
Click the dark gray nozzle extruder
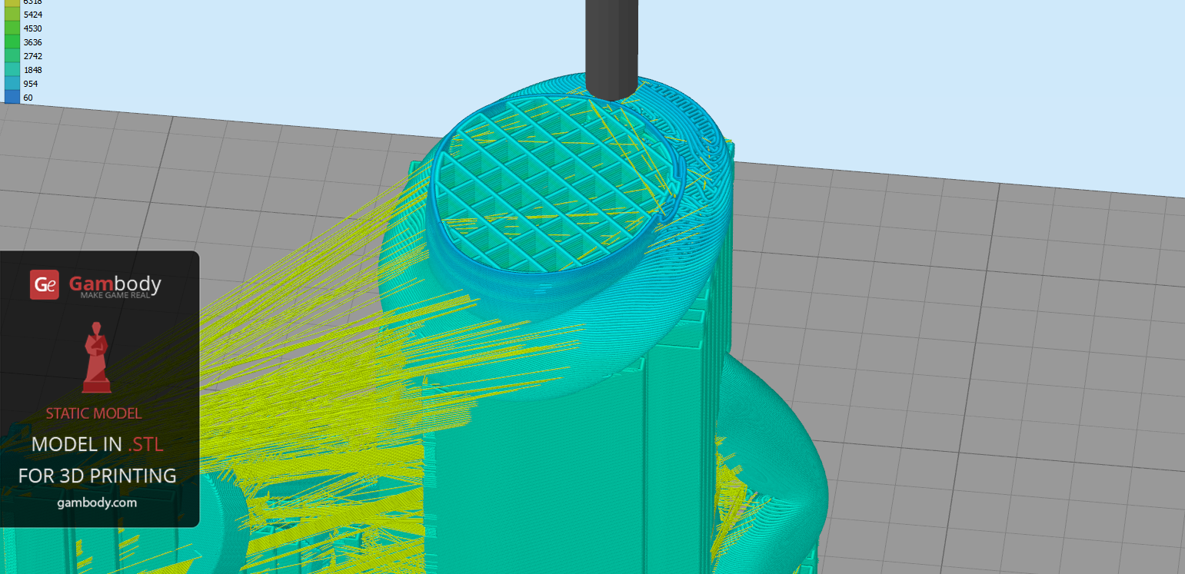pyautogui.click(x=611, y=46)
